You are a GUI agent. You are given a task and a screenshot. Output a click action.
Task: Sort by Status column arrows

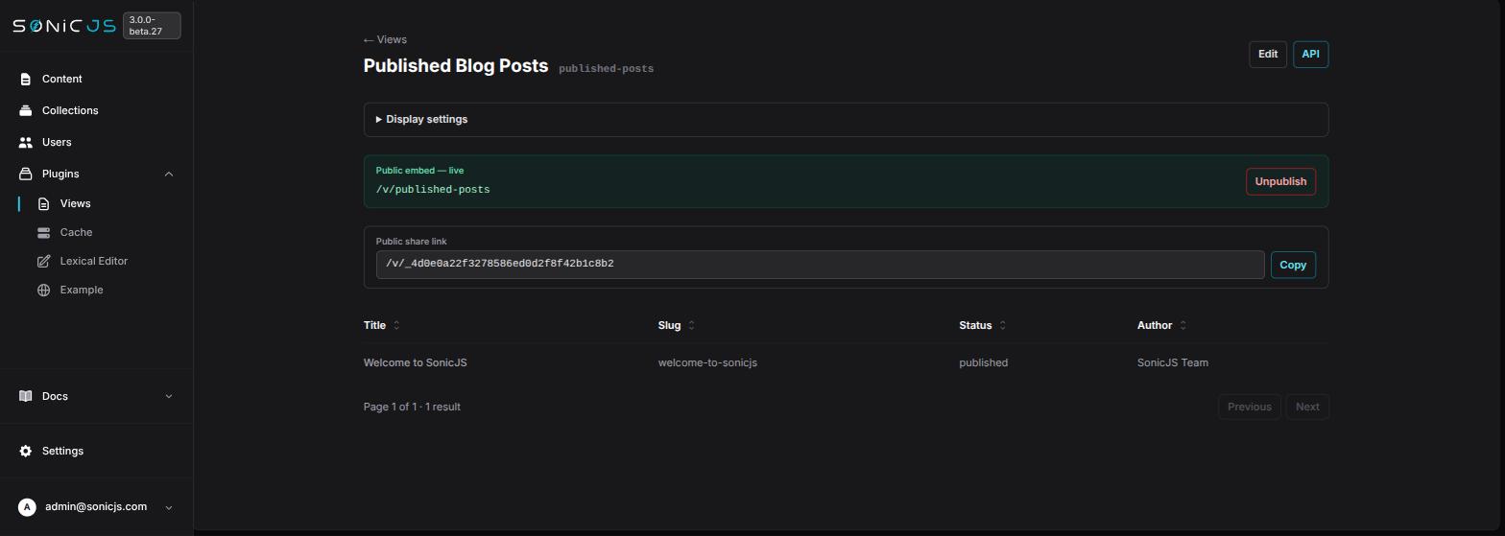[1002, 325]
